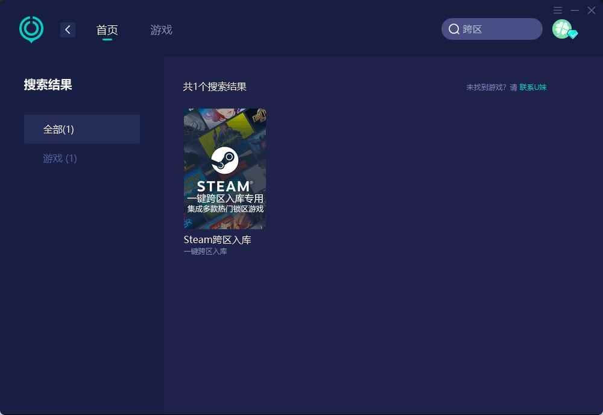The image size is (603, 415).
Task: Go back using the left chevron button
Action: tap(68, 30)
